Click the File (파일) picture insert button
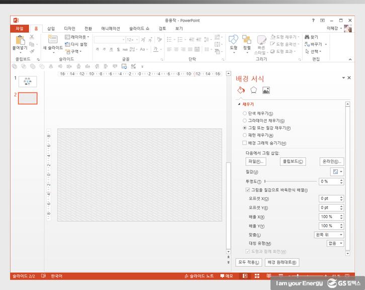Viewport: 365px width, 290px height. [x=256, y=161]
